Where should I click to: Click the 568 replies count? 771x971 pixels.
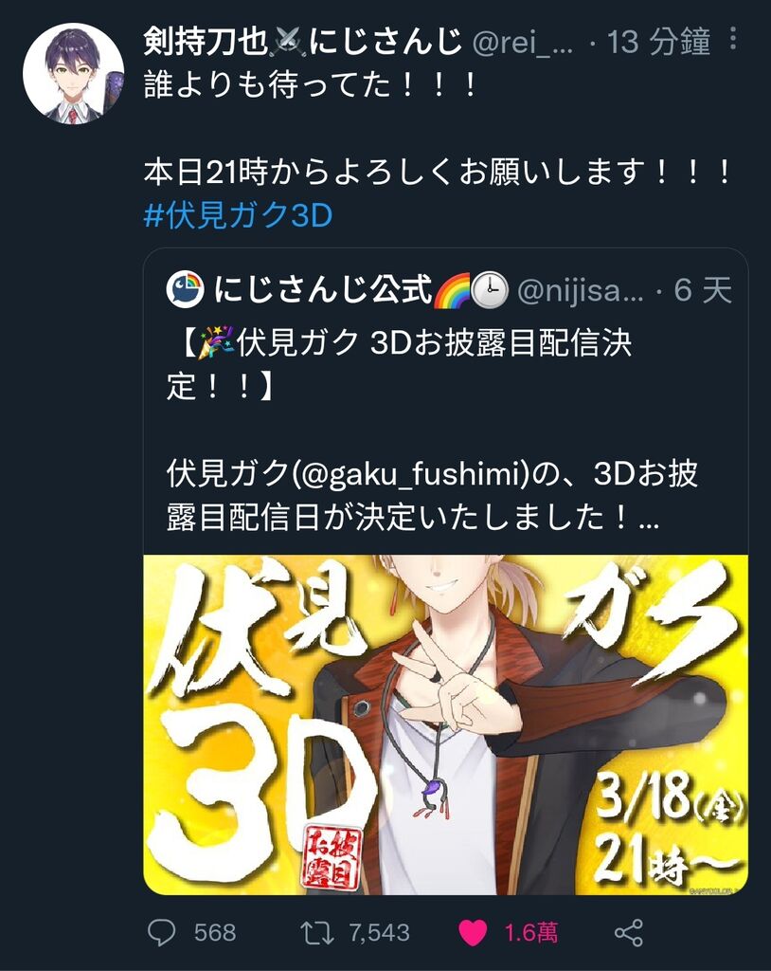(x=215, y=933)
